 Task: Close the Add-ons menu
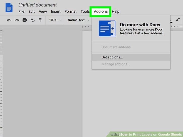pyautogui.click(x=101, y=12)
